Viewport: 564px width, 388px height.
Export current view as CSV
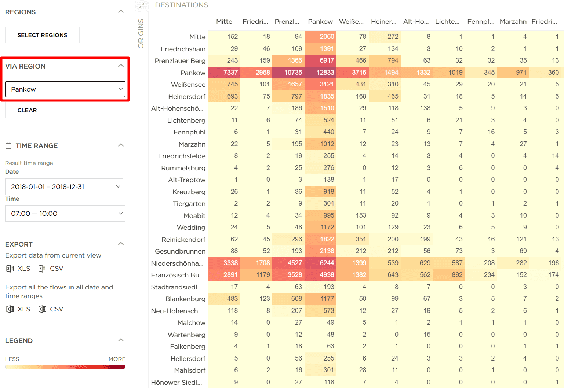(x=51, y=269)
